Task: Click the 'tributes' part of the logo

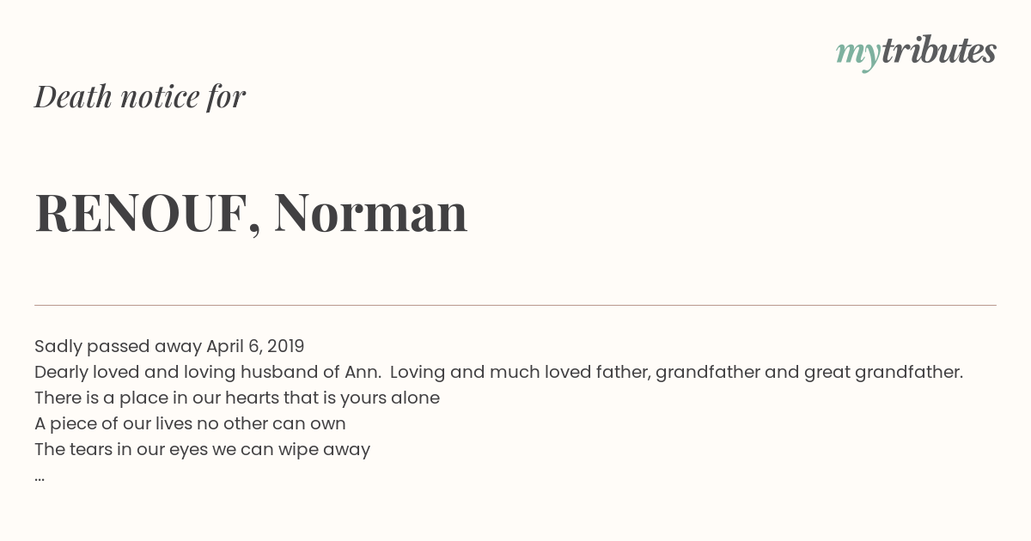Action: click(x=939, y=52)
